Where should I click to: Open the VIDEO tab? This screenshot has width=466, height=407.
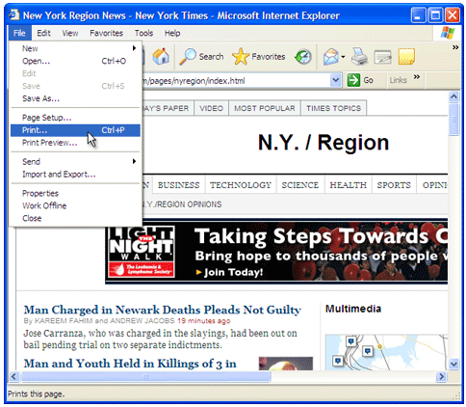(211, 108)
